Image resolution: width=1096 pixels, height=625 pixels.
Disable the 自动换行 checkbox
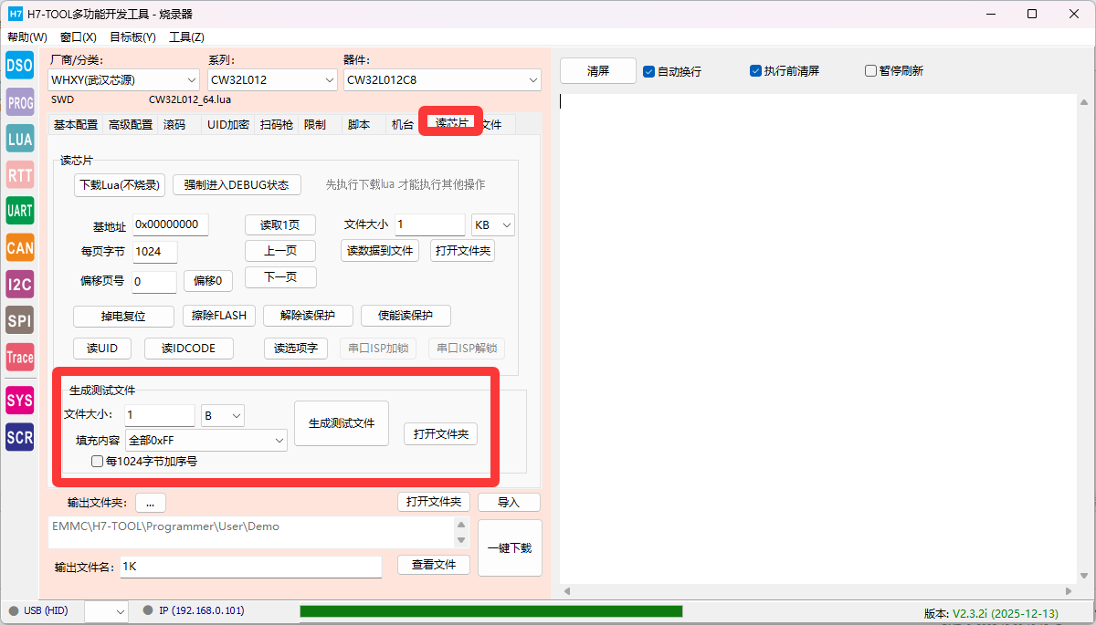pyautogui.click(x=649, y=71)
